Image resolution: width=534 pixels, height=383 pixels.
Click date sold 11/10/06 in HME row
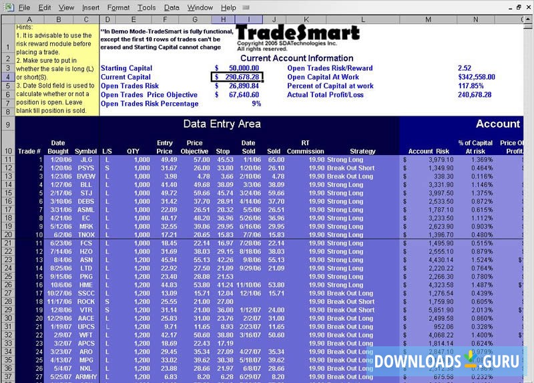248,285
